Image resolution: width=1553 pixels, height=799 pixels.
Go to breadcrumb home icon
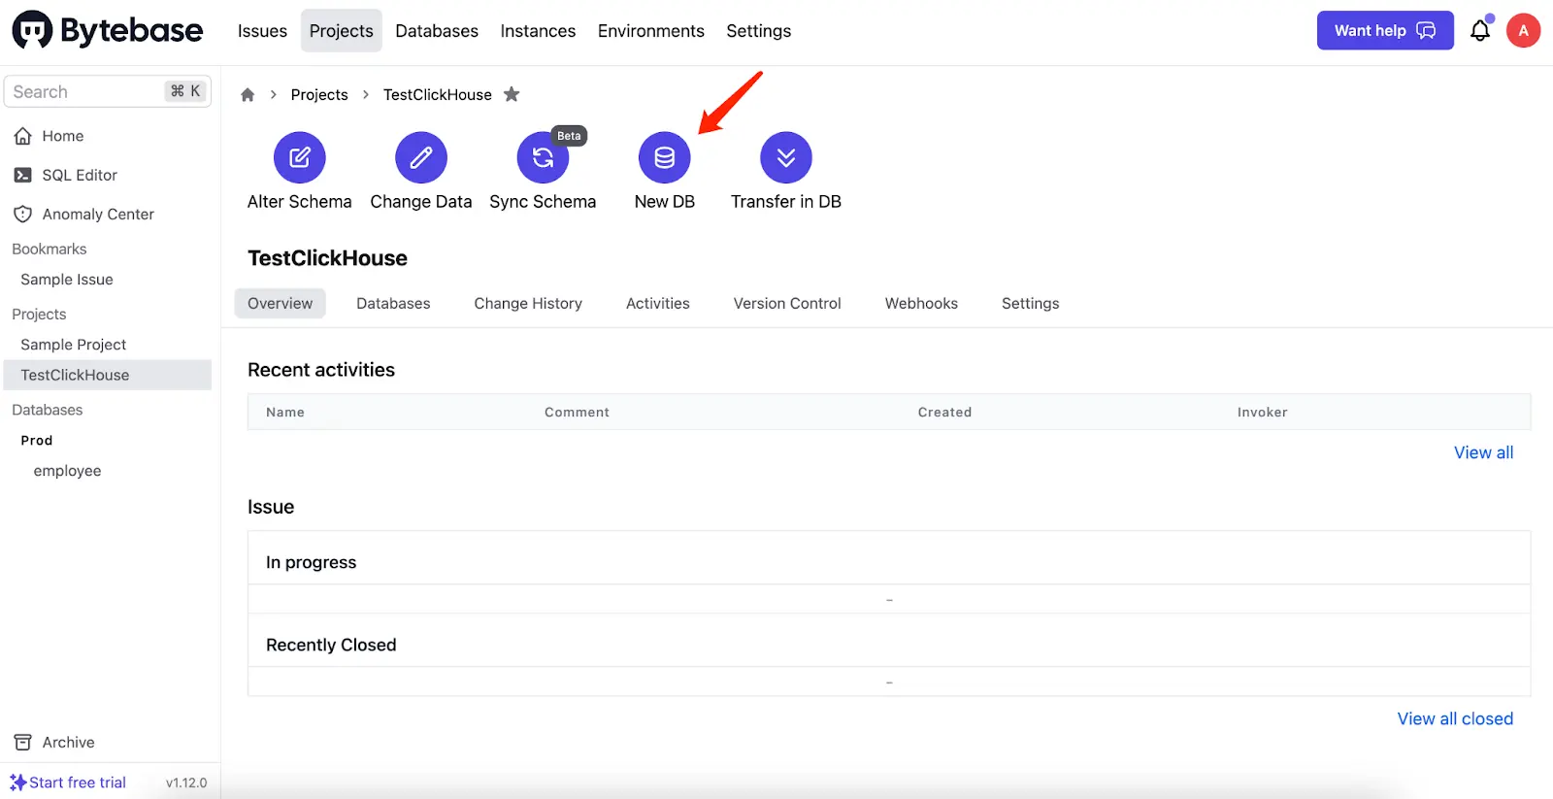pyautogui.click(x=248, y=94)
